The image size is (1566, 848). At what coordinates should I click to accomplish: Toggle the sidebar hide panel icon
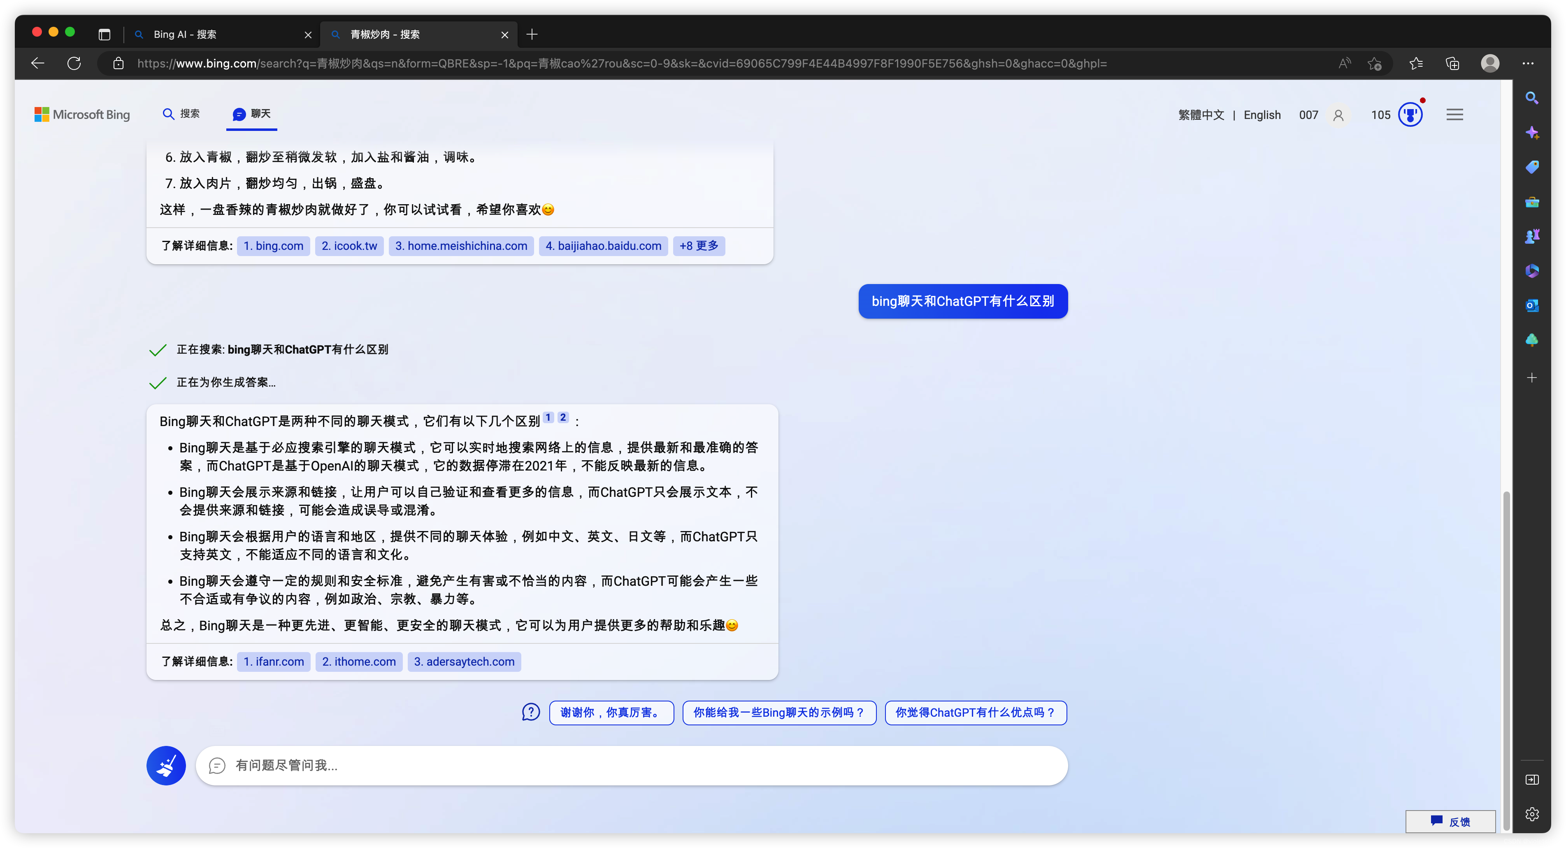(1531, 779)
